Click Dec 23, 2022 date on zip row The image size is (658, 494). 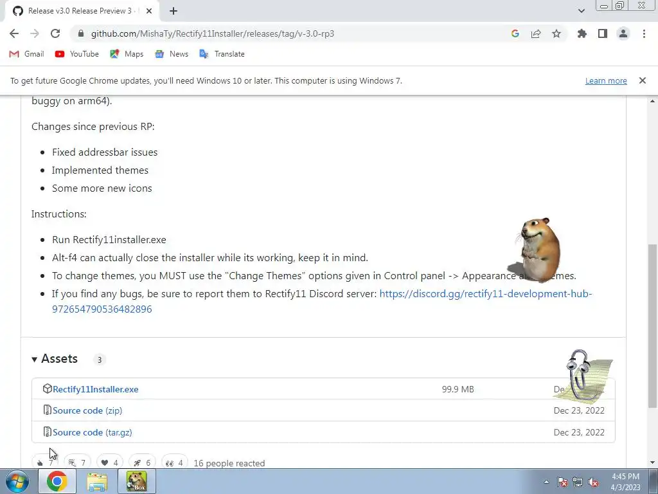[579, 410]
